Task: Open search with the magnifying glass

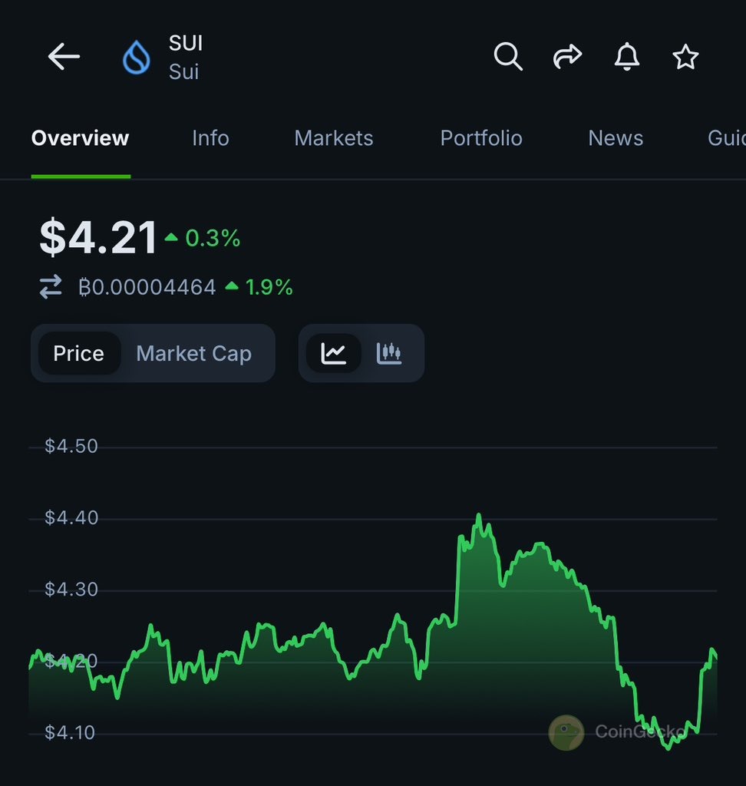Action: pos(507,57)
